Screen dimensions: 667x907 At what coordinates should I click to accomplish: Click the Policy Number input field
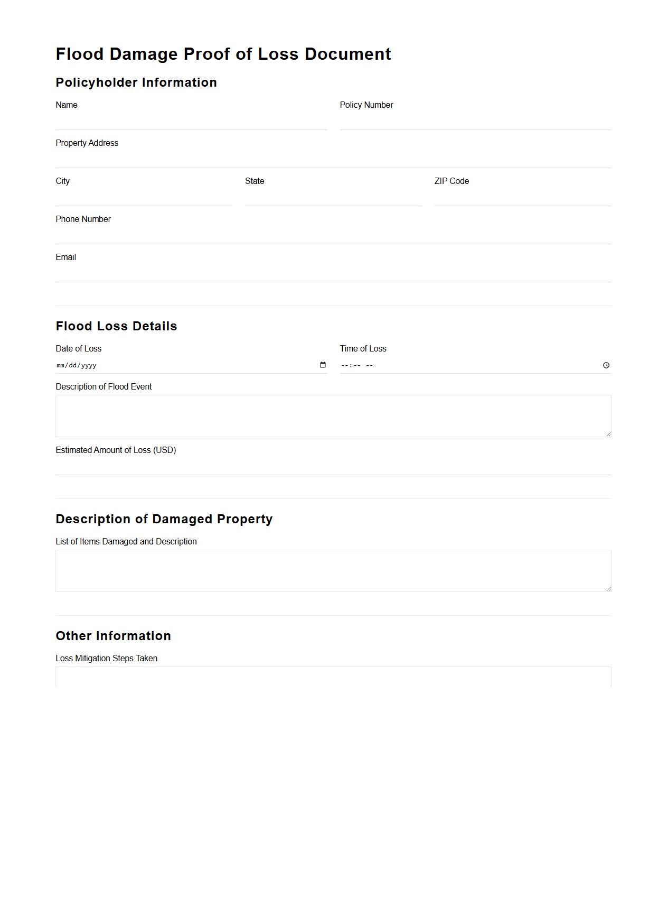point(474,122)
